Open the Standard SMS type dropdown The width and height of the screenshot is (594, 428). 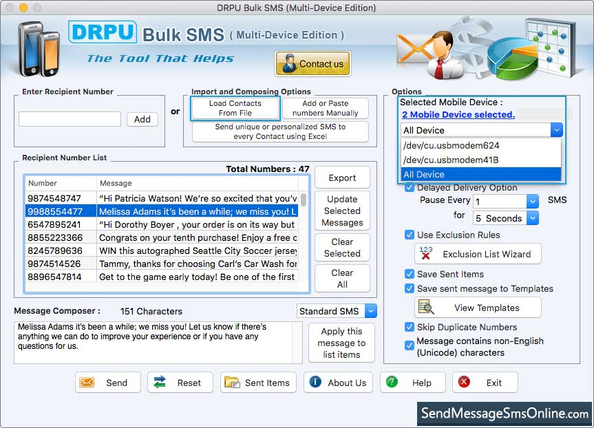(x=337, y=311)
